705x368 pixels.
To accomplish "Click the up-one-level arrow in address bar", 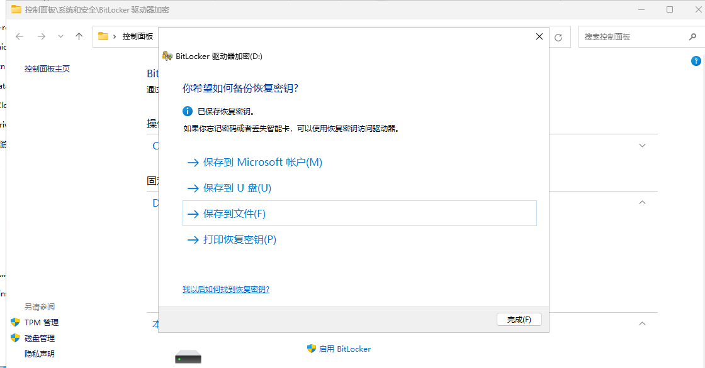I will [x=78, y=36].
